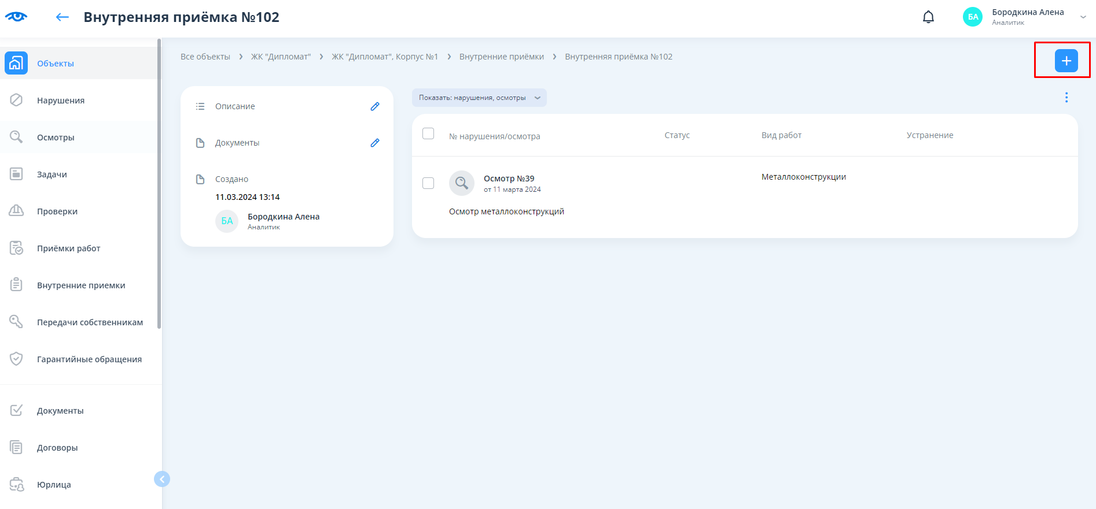Viewport: 1096px width, 509px height.
Task: Click the magnifier icon of Осмотр №39
Action: point(461,183)
